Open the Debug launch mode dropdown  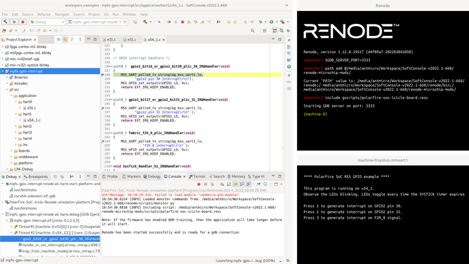[x=47, y=22]
